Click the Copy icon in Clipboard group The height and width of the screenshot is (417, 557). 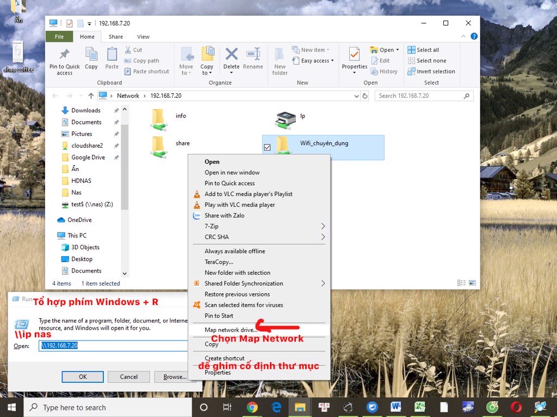tap(91, 59)
